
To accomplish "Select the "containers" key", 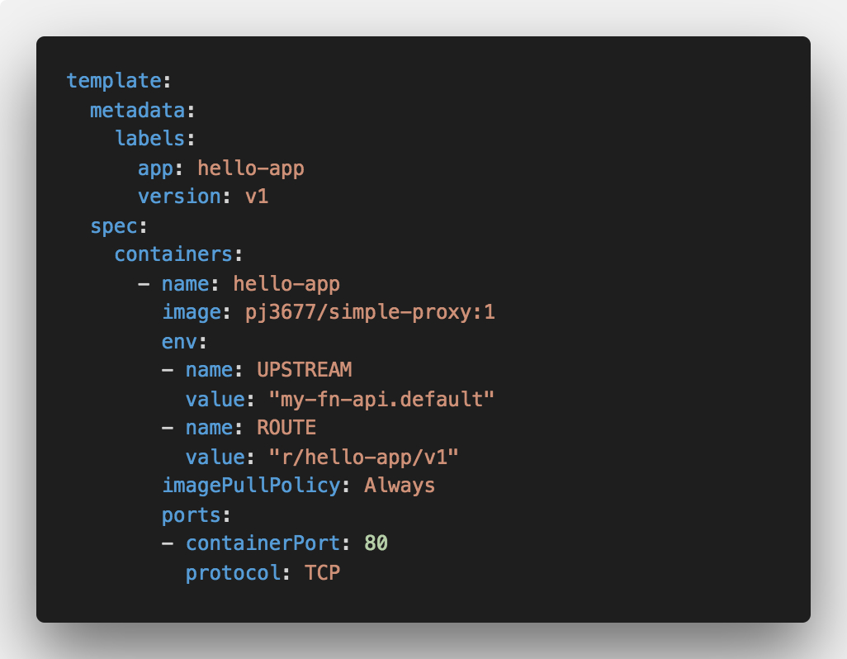I will tap(173, 255).
